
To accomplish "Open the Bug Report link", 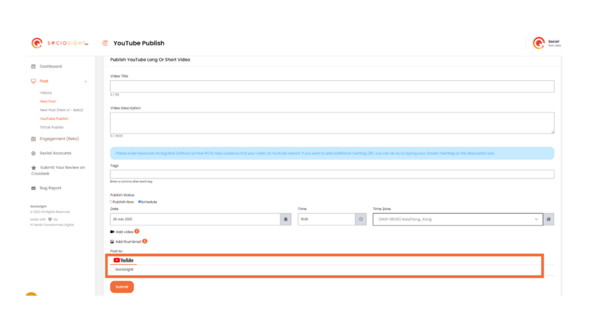I will (x=51, y=188).
